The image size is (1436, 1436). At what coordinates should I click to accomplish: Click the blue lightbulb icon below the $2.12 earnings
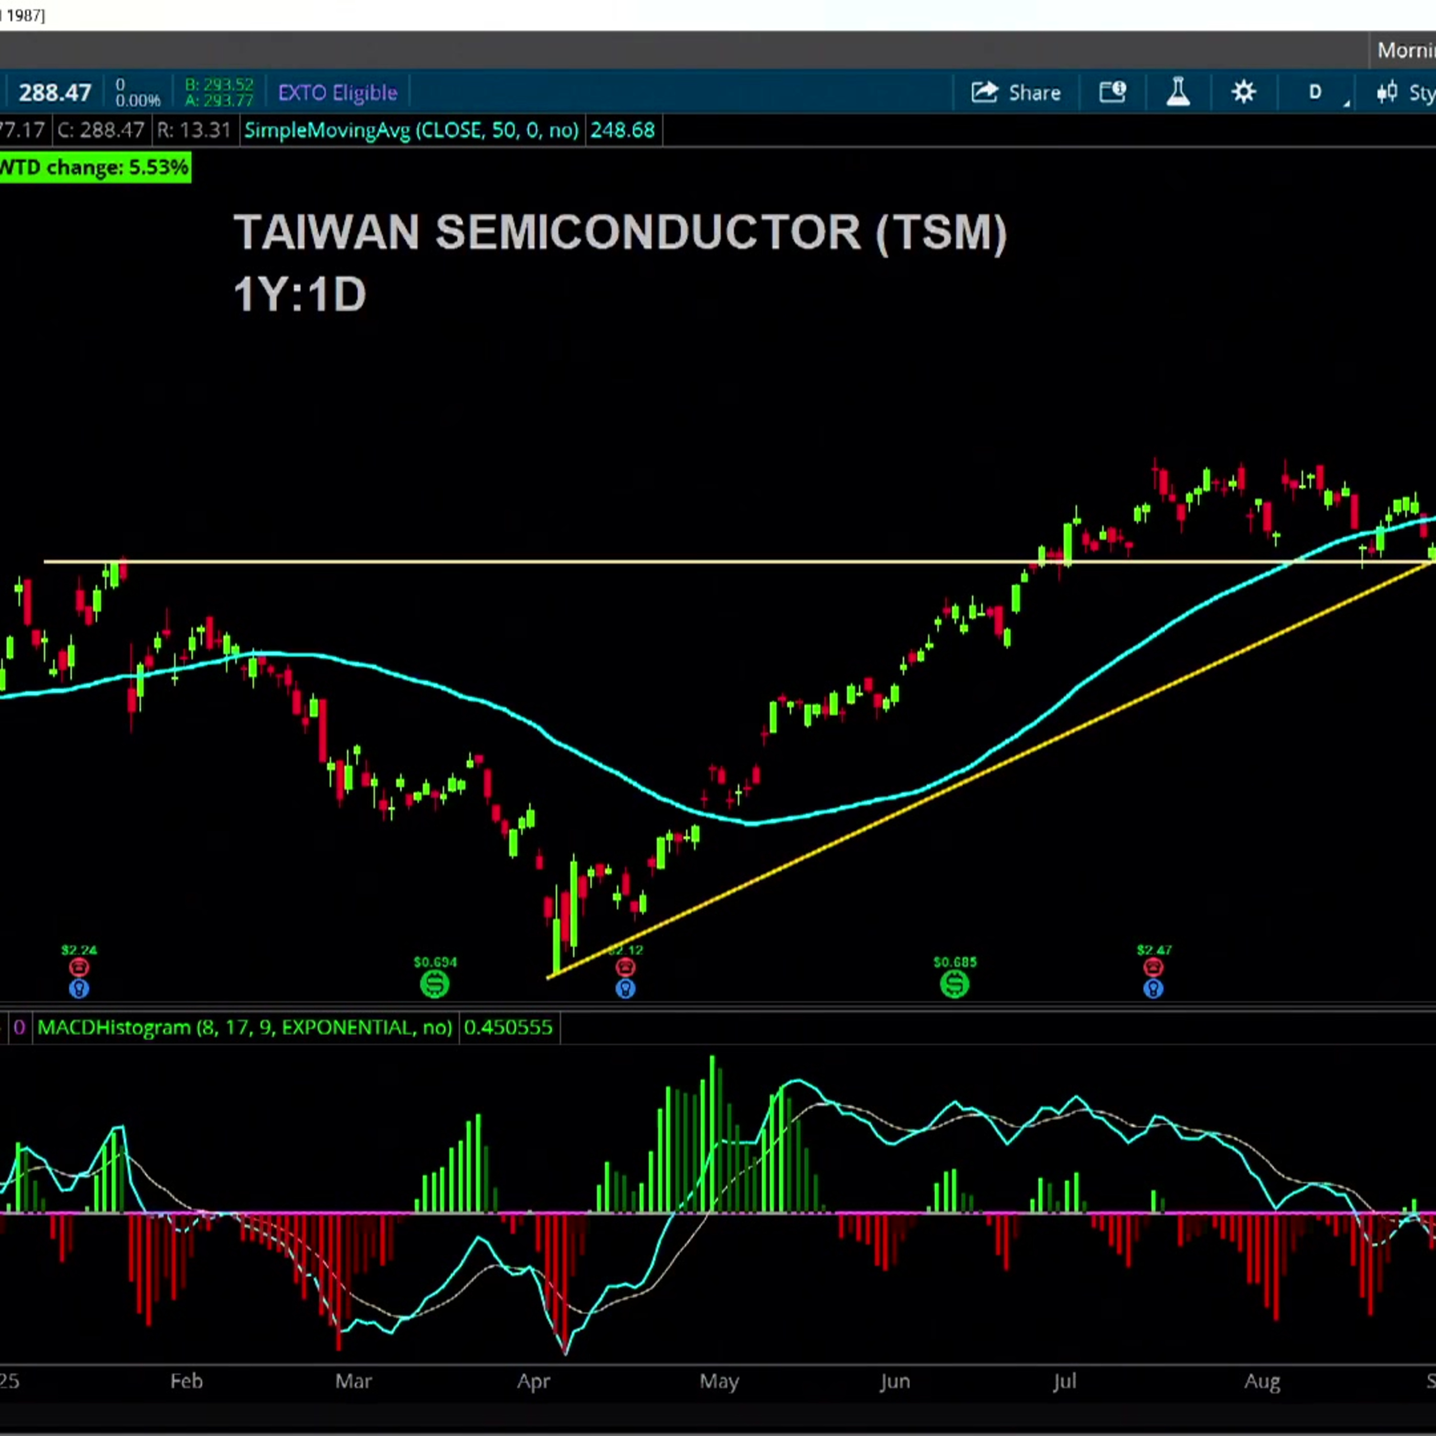point(625,988)
